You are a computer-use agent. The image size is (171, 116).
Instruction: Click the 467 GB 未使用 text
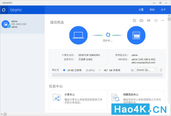(112, 70)
